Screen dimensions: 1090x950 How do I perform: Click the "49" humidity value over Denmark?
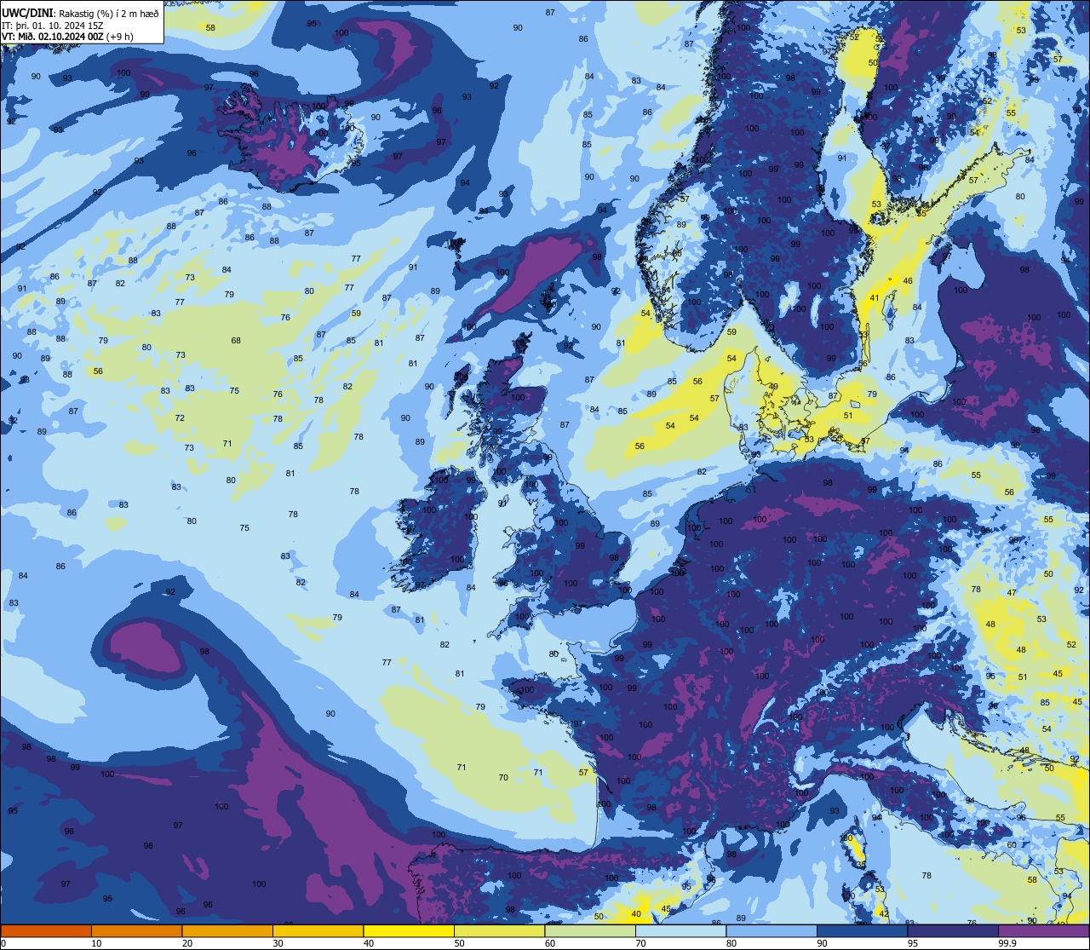pyautogui.click(x=773, y=387)
